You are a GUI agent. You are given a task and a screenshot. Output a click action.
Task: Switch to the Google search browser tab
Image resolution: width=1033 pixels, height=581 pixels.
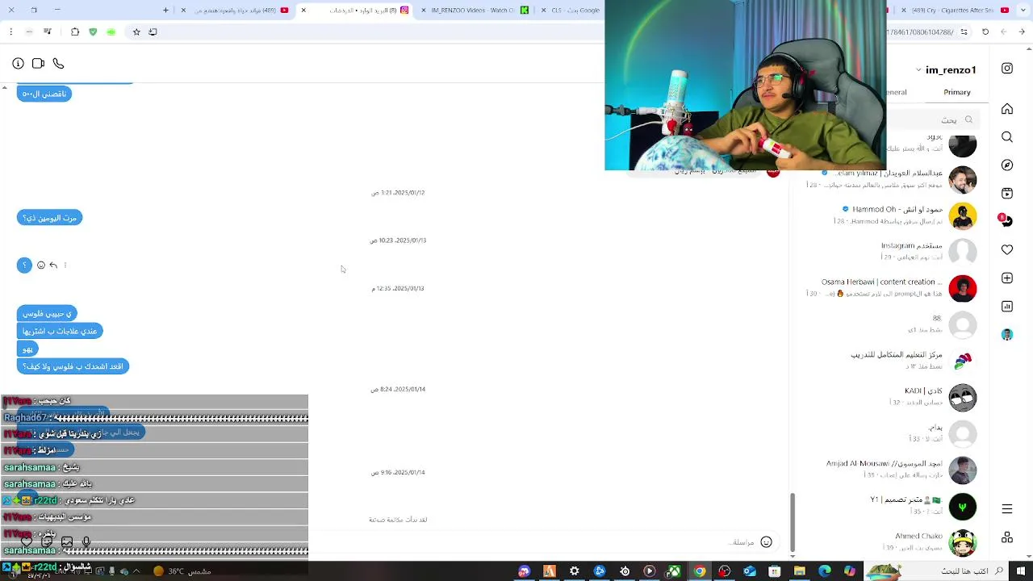pyautogui.click(x=569, y=10)
